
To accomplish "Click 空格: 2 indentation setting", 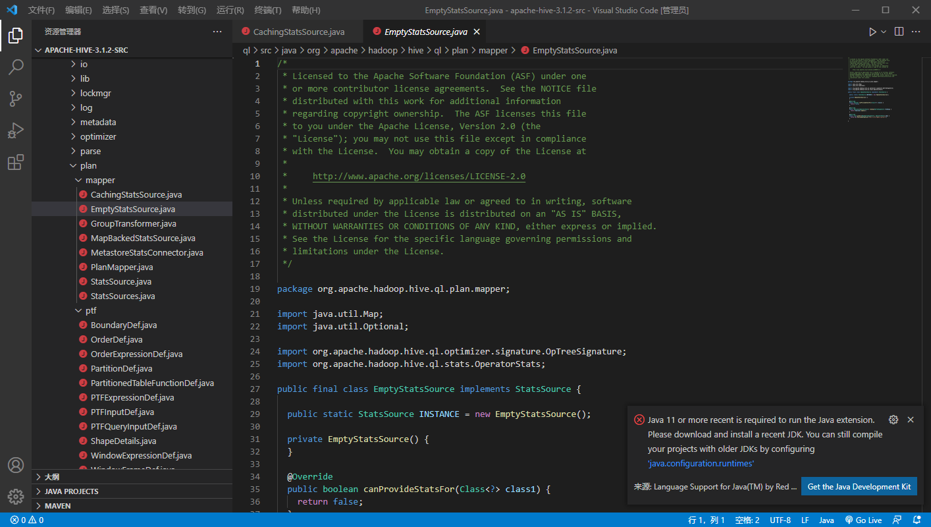I will click(747, 520).
